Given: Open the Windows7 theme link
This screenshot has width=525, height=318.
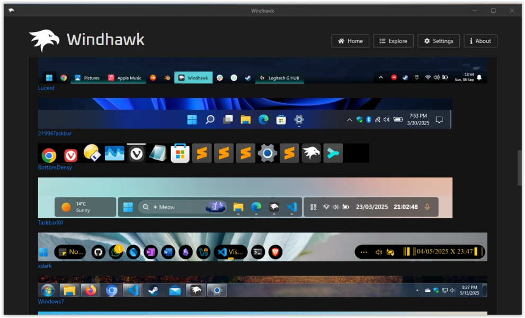Looking at the screenshot, I should (51, 302).
